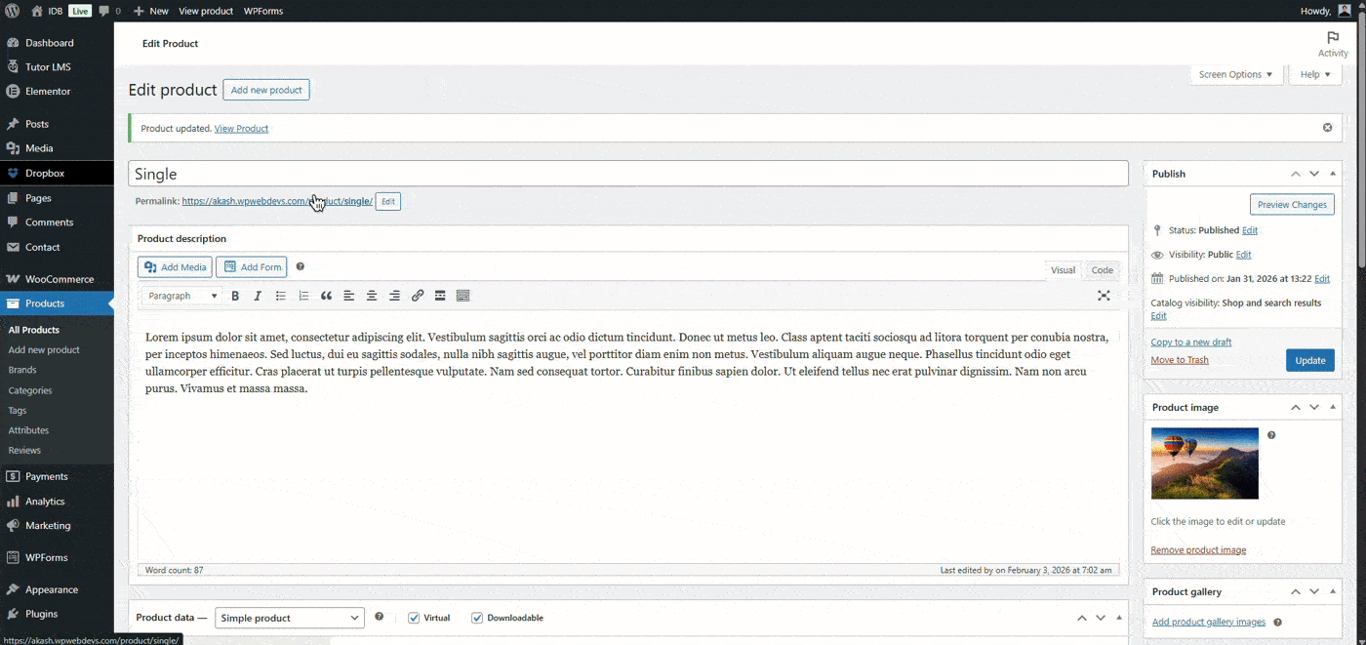
Task: Open the insert link tool
Action: pos(418,296)
